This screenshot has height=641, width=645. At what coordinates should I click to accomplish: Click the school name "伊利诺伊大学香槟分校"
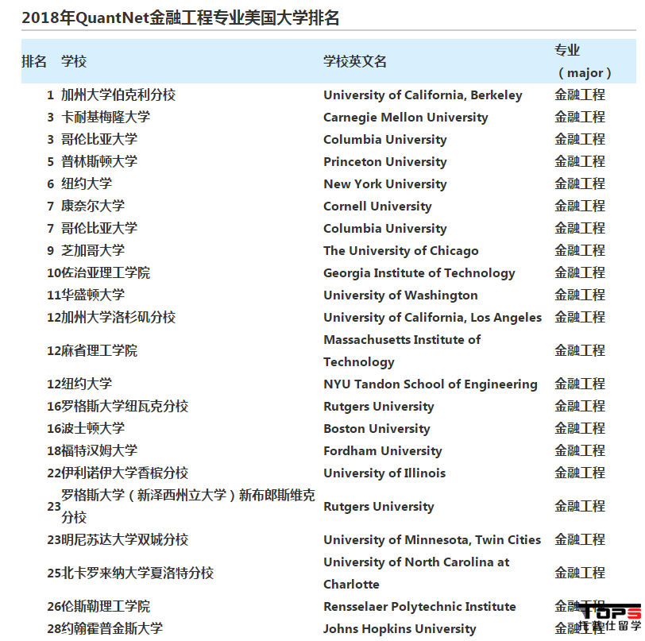[x=125, y=473]
